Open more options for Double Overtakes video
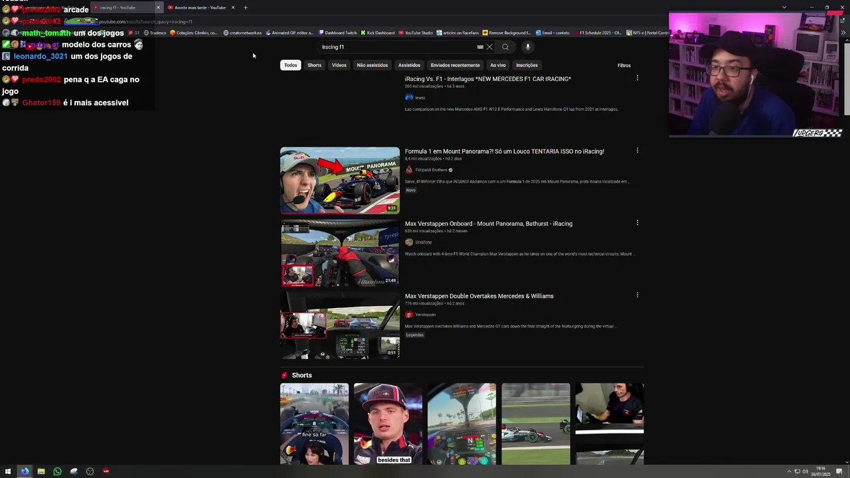The image size is (850, 478). coord(637,295)
